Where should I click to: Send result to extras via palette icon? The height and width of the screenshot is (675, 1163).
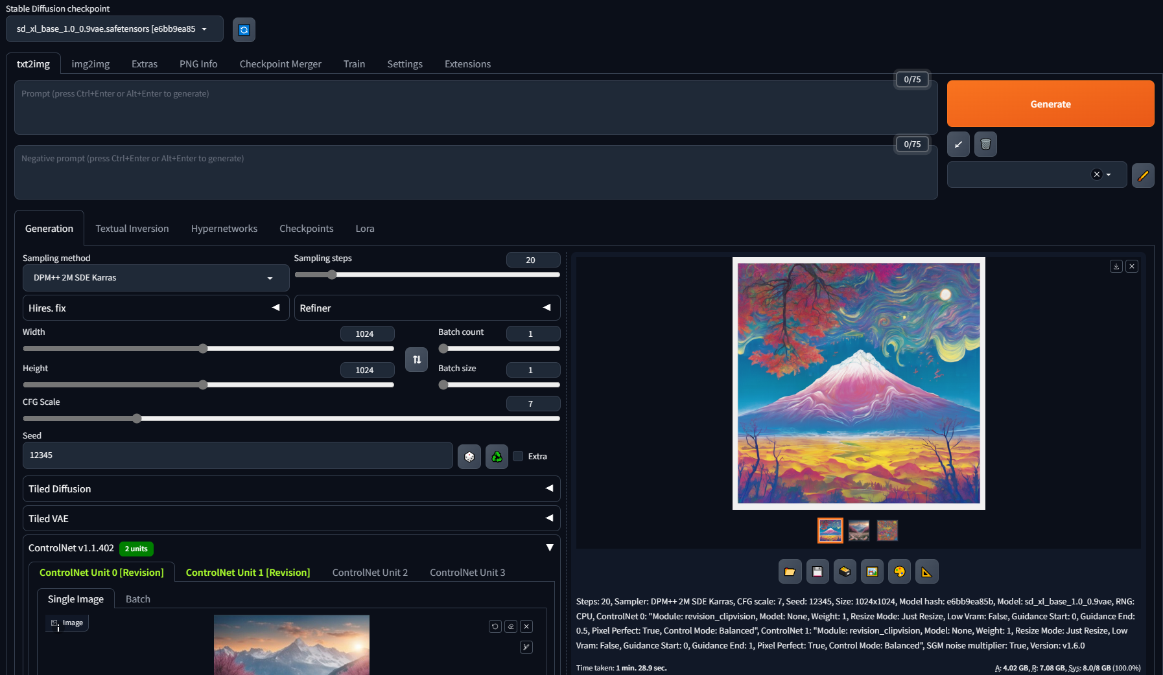coord(900,571)
